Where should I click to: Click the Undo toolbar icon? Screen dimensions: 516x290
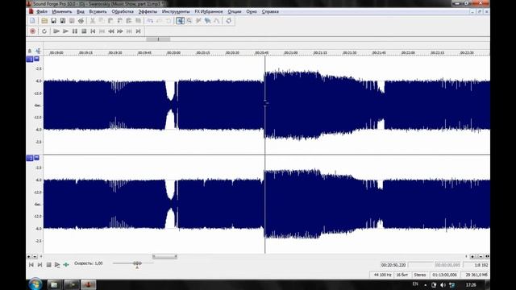tap(150, 21)
